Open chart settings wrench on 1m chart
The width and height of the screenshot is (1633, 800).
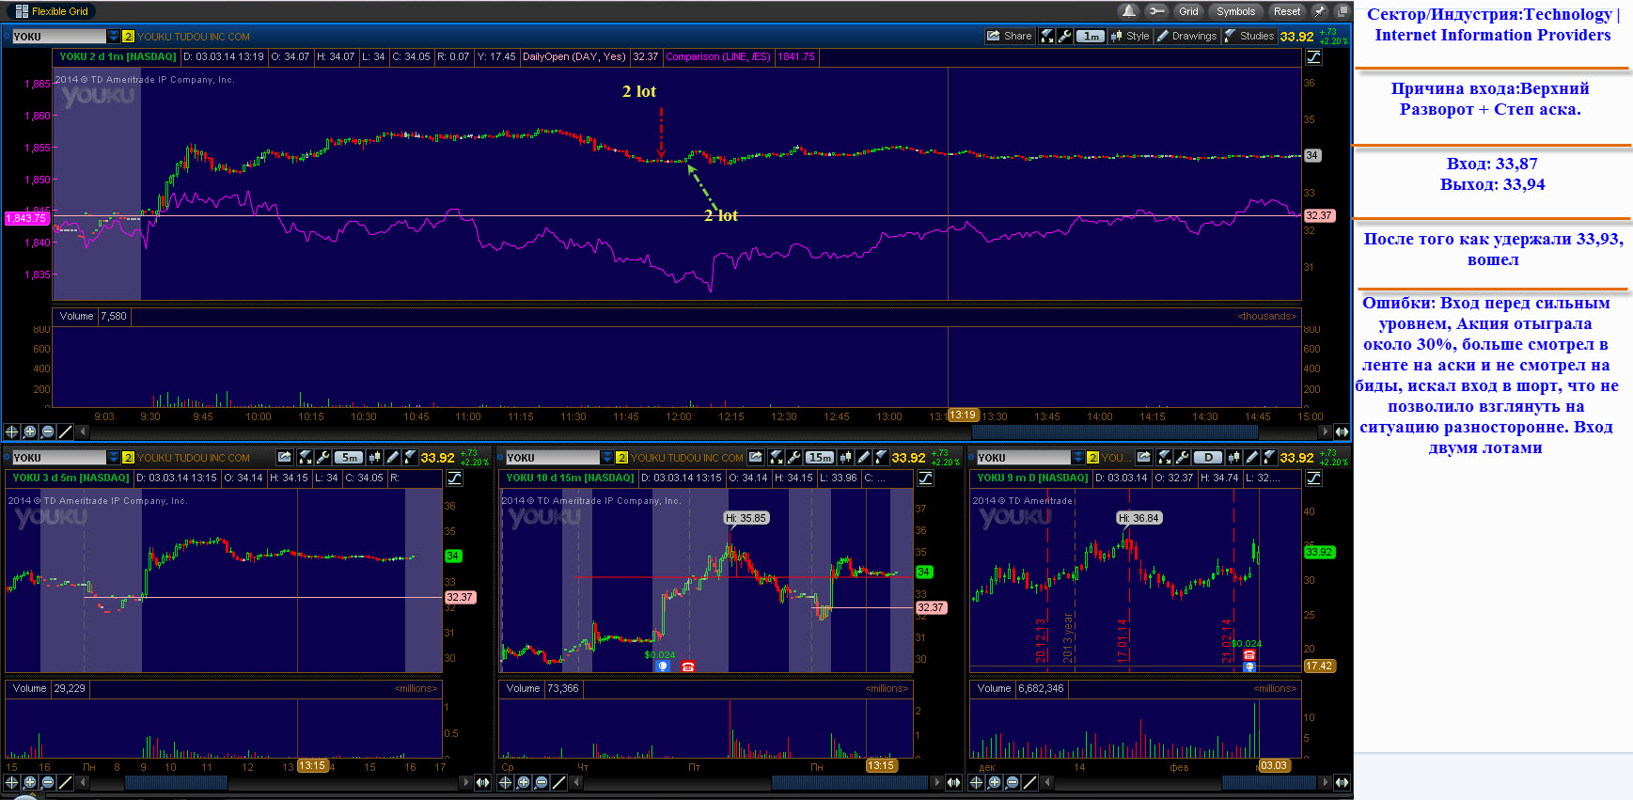point(1064,36)
